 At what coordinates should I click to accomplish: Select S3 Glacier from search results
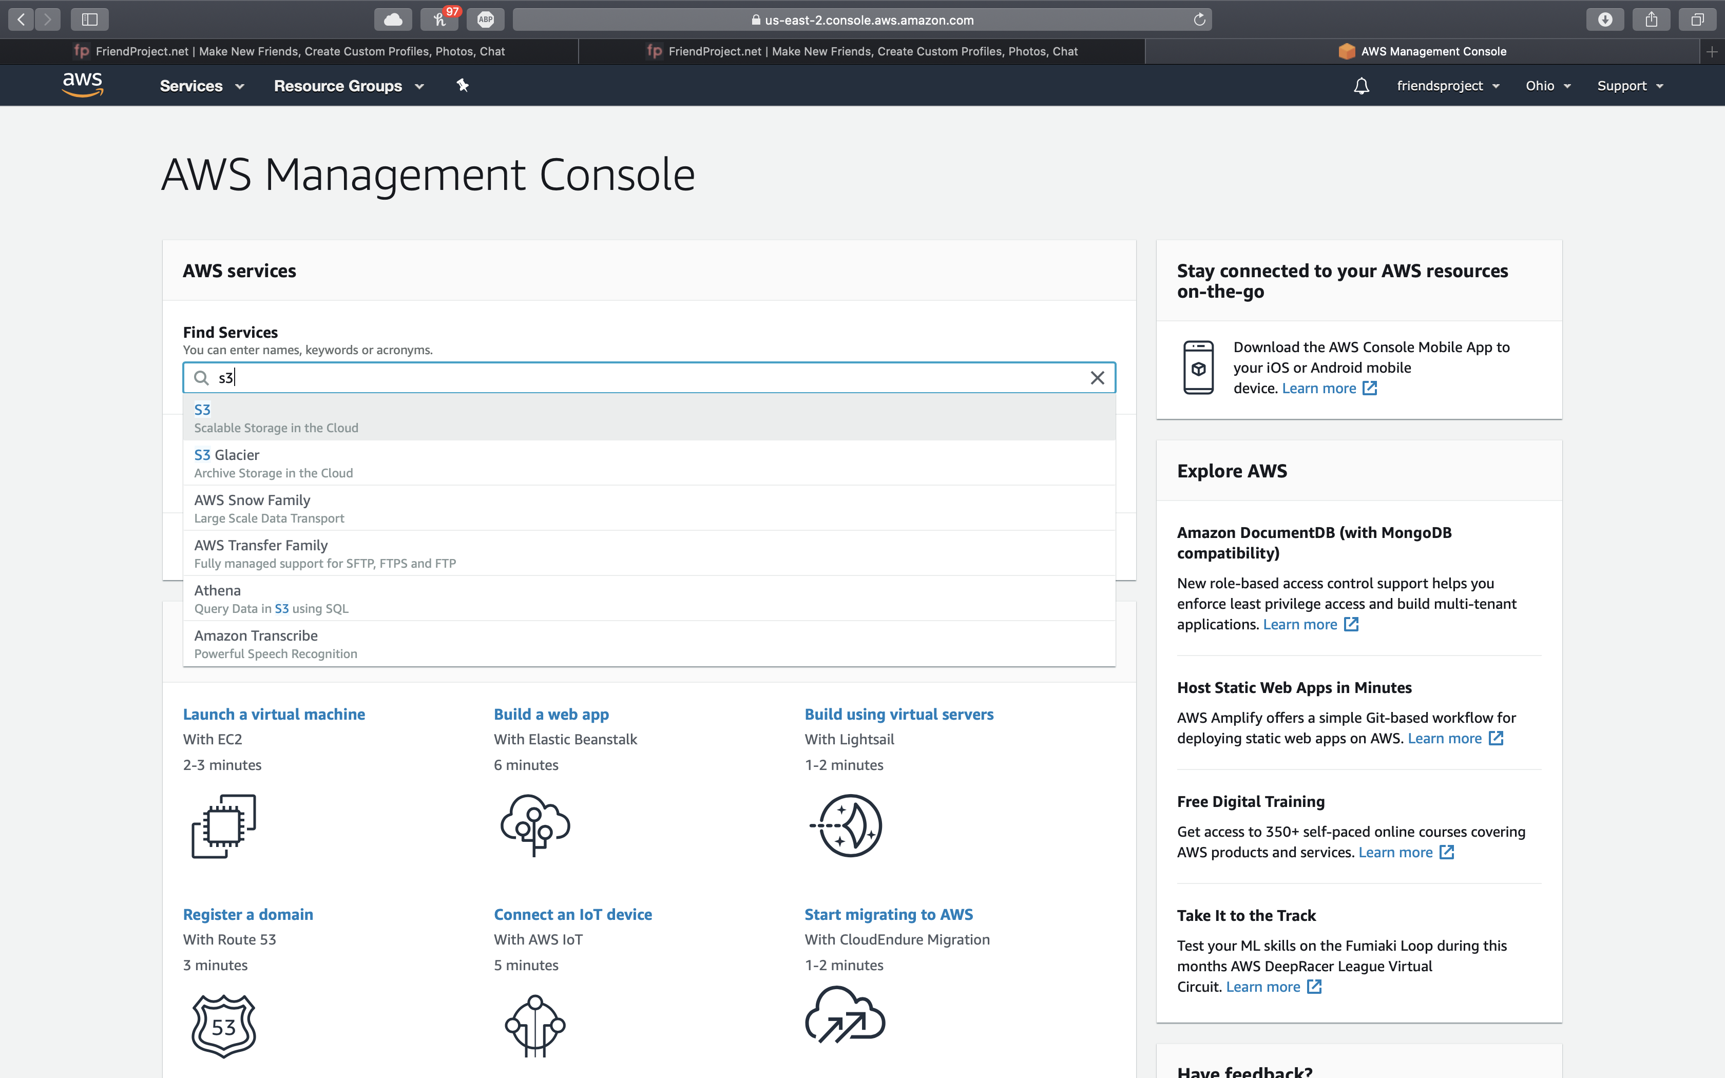point(227,455)
